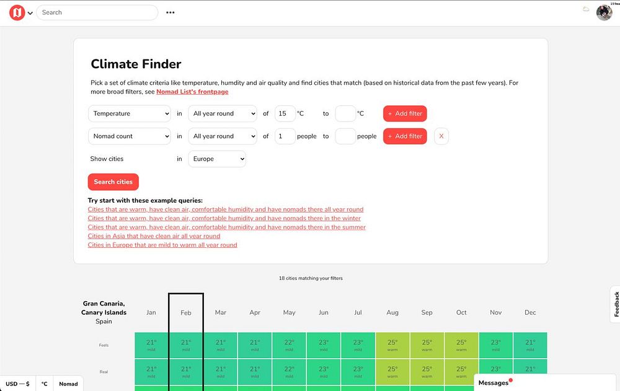Click the Climate Finder heading

(136, 64)
